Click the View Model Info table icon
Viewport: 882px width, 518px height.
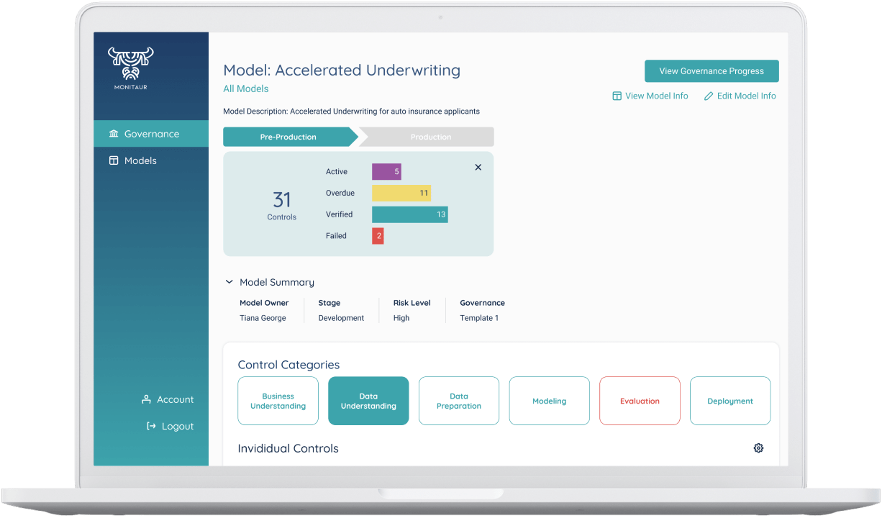617,96
